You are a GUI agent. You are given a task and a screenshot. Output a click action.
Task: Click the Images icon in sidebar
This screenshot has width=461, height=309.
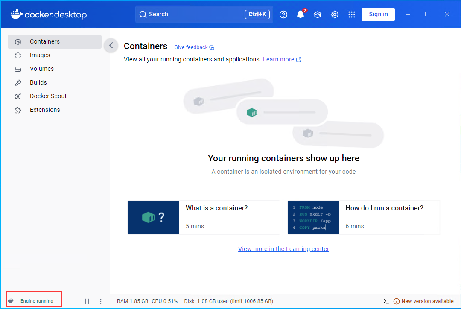click(18, 55)
